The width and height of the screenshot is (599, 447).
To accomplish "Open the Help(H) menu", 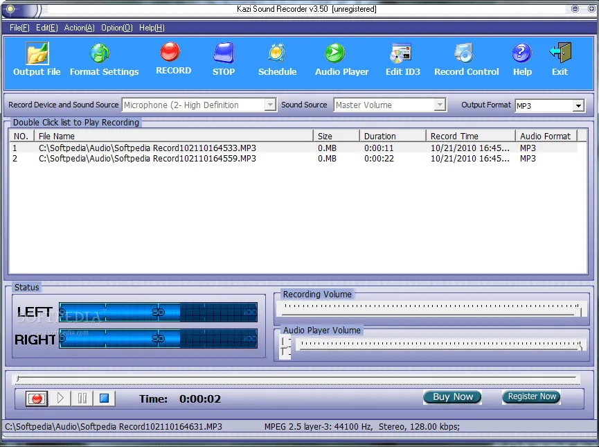I will click(152, 28).
